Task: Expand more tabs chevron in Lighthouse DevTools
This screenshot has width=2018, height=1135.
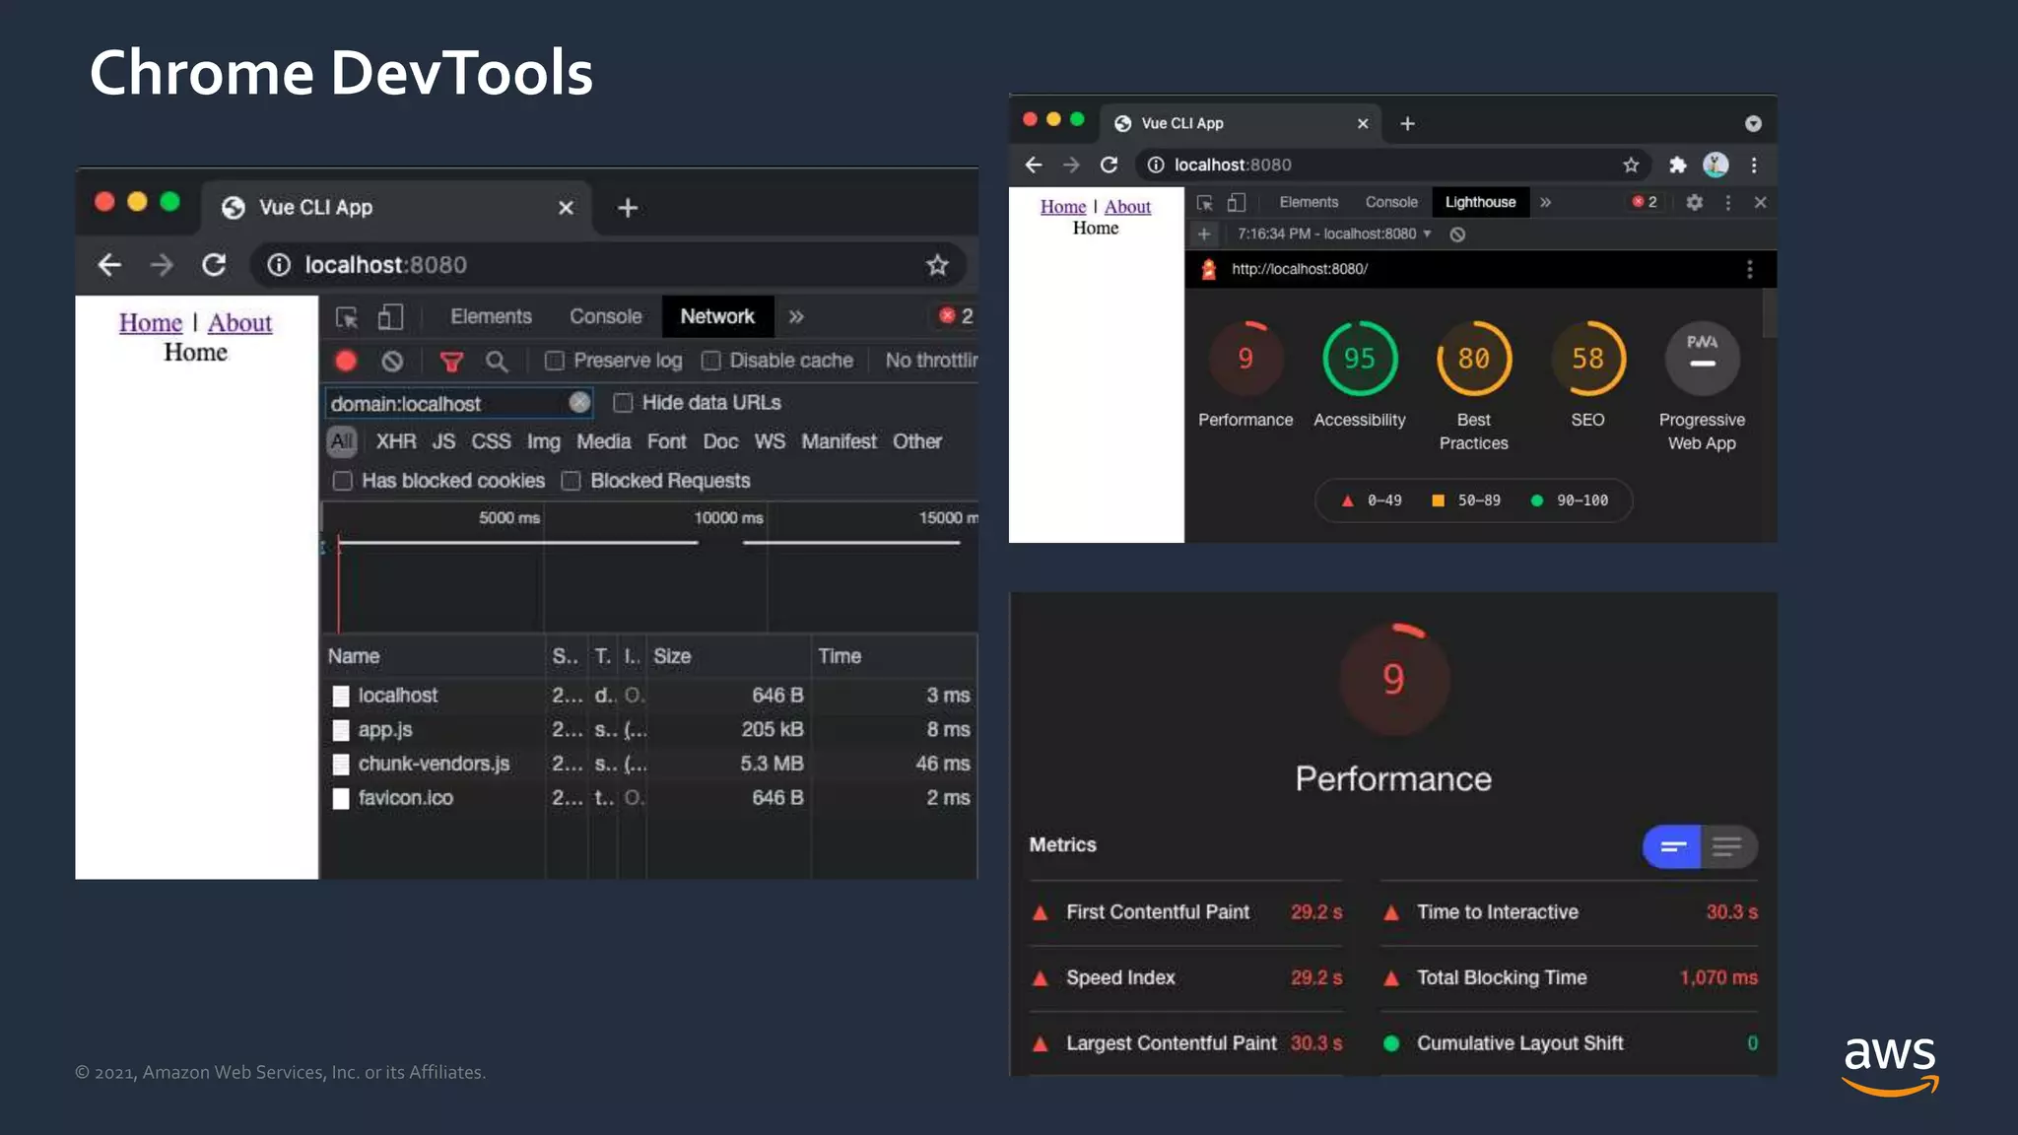Action: [1545, 202]
